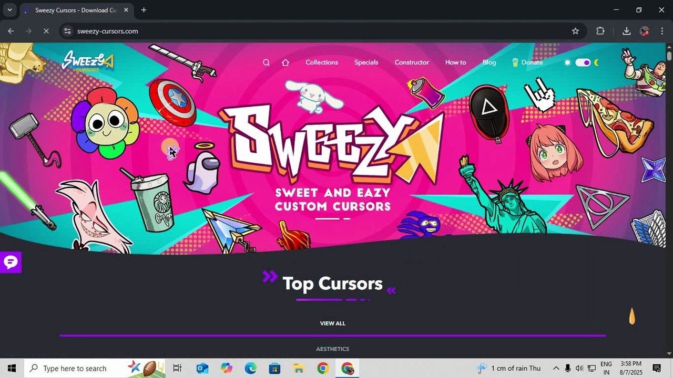Open the Chrome extensions menu
673x378 pixels.
(600, 31)
